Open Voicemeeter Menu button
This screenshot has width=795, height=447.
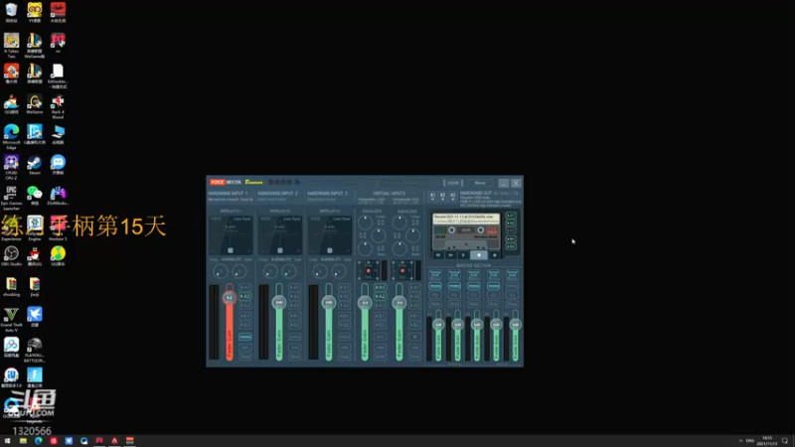(x=480, y=183)
